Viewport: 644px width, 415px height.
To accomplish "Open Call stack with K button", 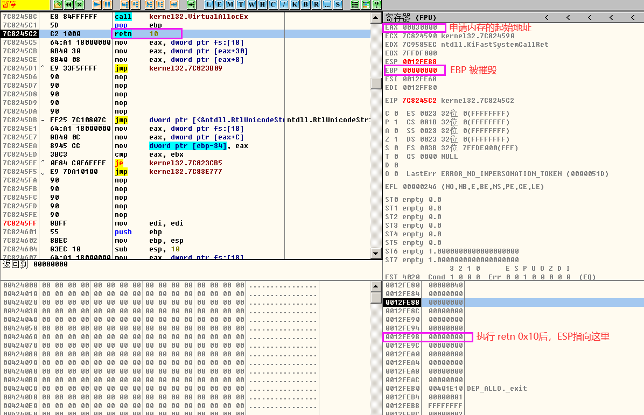I will (x=295, y=4).
